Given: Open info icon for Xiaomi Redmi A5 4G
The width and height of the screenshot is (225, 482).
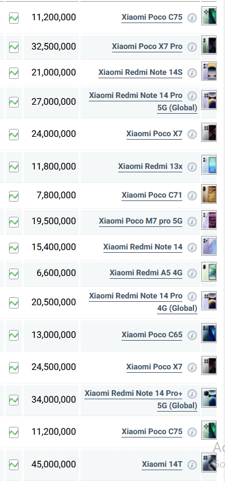Looking at the screenshot, I should coord(192,273).
